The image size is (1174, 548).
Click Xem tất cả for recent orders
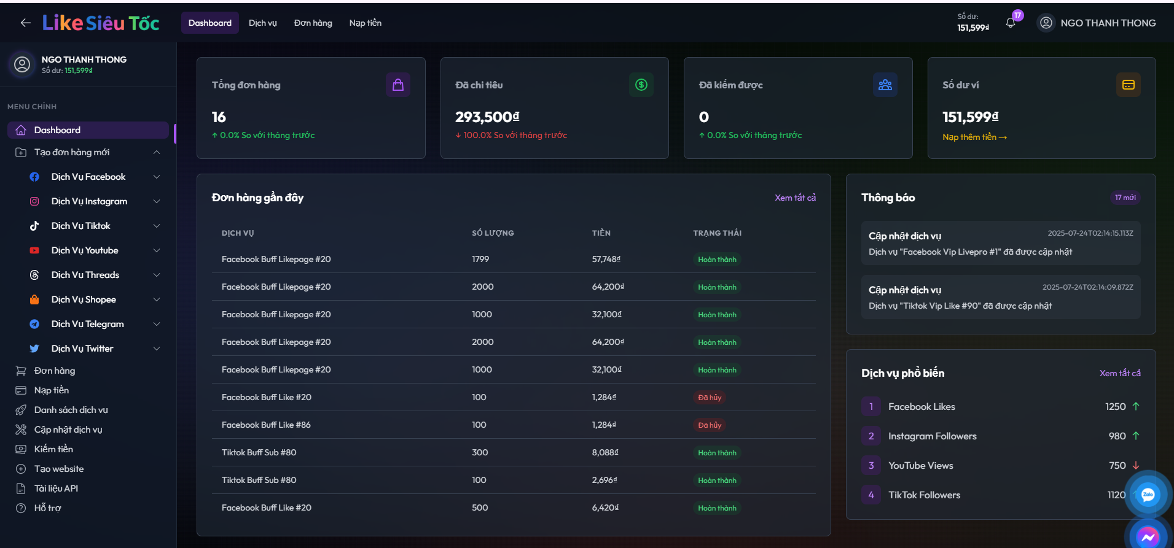(795, 198)
